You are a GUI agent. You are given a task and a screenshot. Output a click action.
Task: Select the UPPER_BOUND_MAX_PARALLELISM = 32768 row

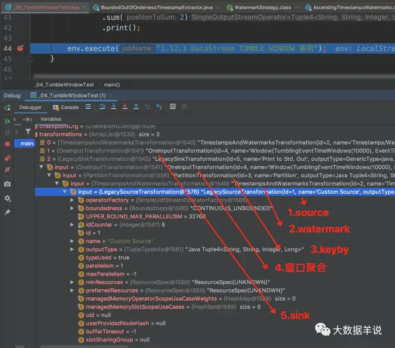(215, 216)
